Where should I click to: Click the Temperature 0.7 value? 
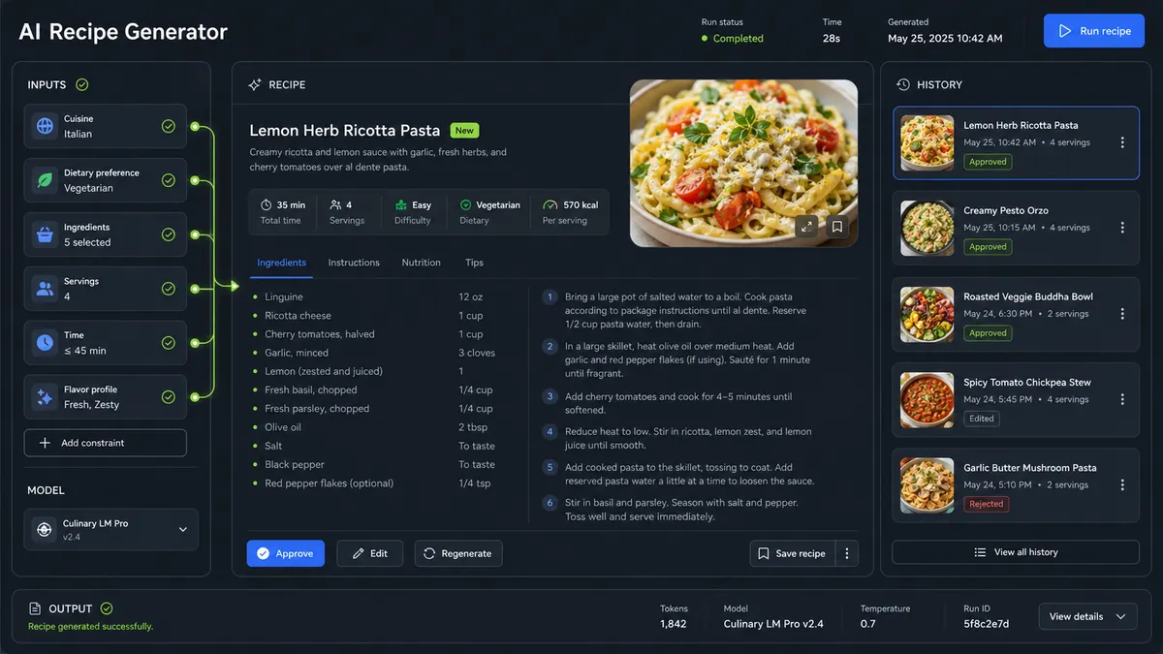click(x=867, y=624)
